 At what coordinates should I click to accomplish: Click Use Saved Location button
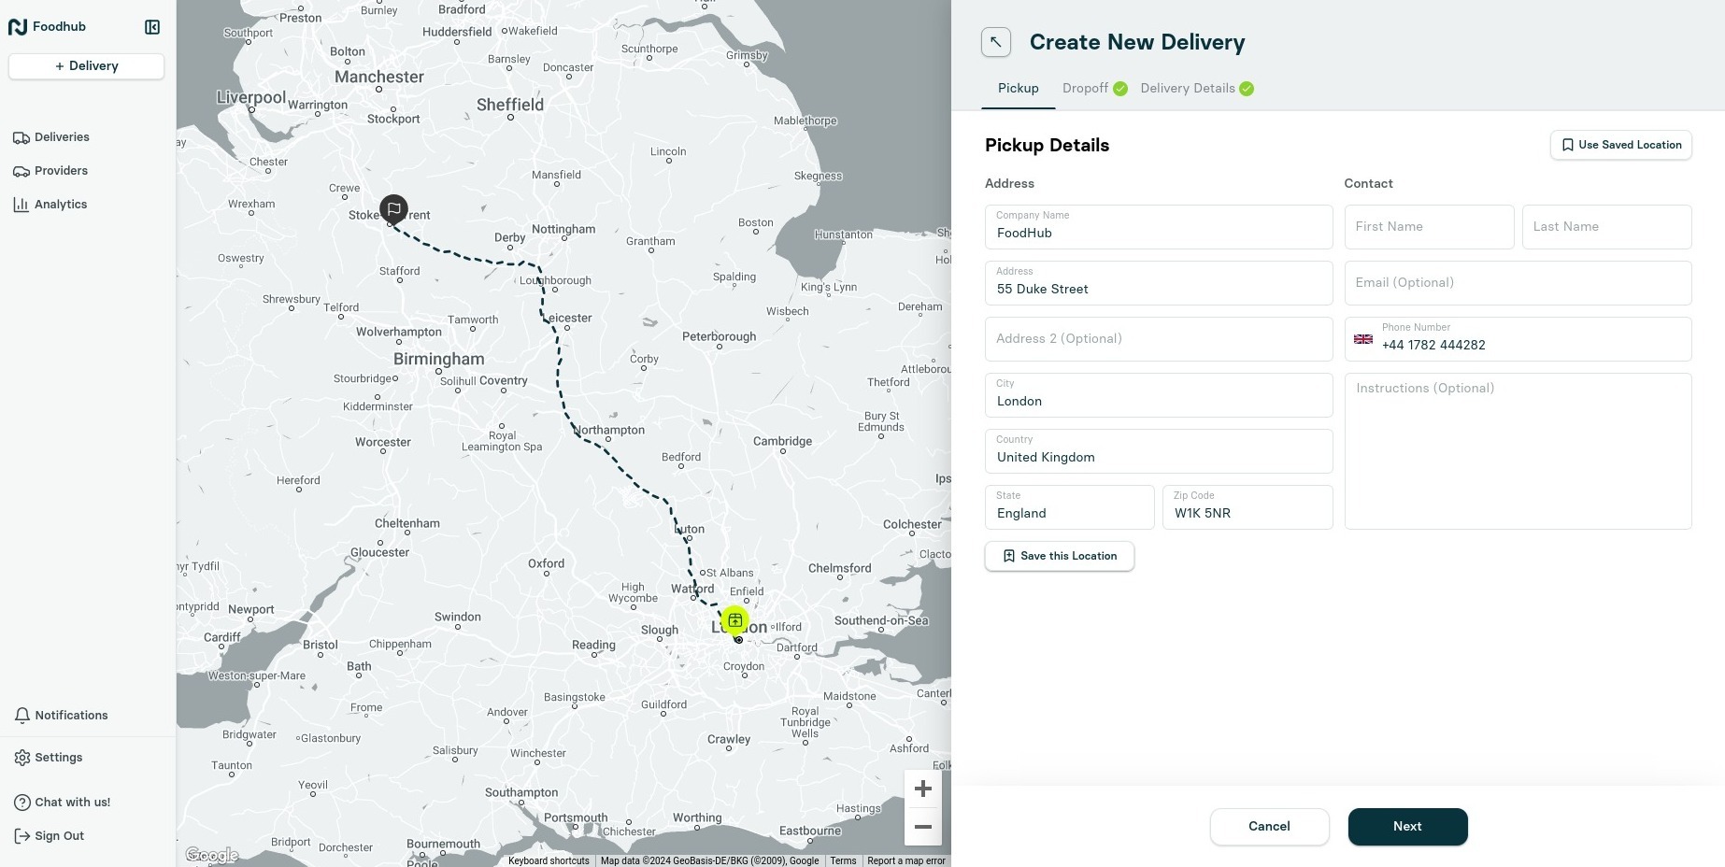(x=1620, y=145)
